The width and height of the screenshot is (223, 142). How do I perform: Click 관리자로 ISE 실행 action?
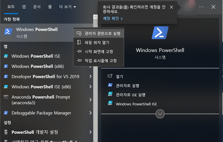(x=131, y=95)
